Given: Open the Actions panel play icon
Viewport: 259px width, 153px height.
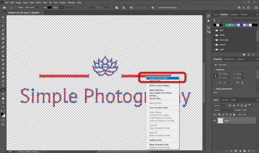Looking at the screenshot, I should [209, 21].
